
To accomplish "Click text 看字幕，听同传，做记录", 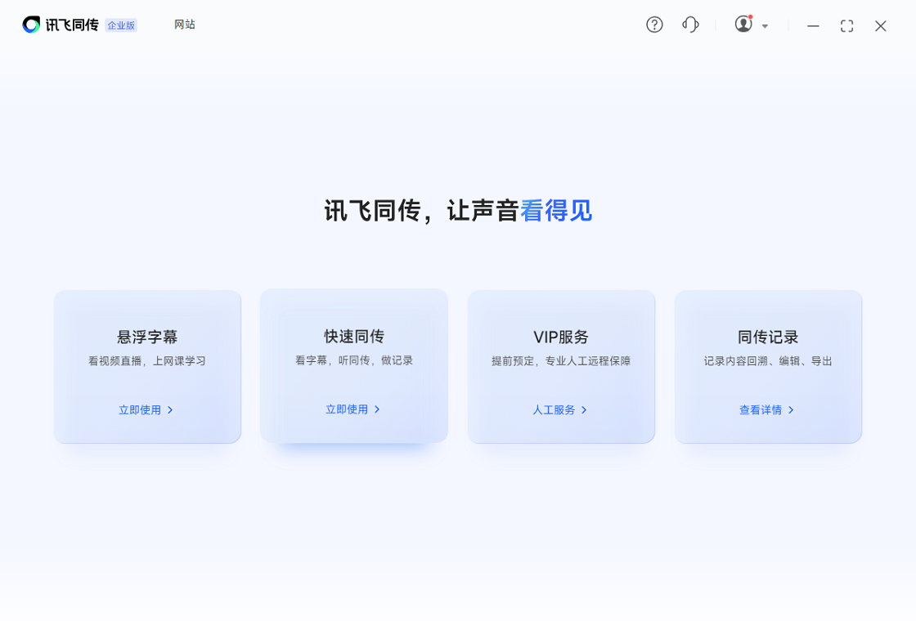I will coord(354,360).
